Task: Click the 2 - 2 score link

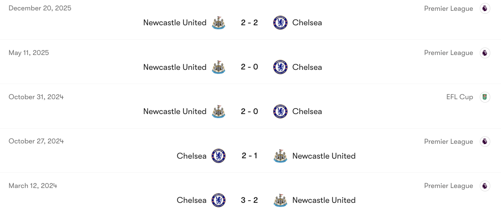Action: coord(249,23)
